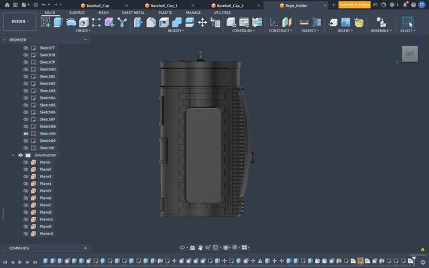Select the Press Pull tool
429x268 pixels.
tap(138, 22)
